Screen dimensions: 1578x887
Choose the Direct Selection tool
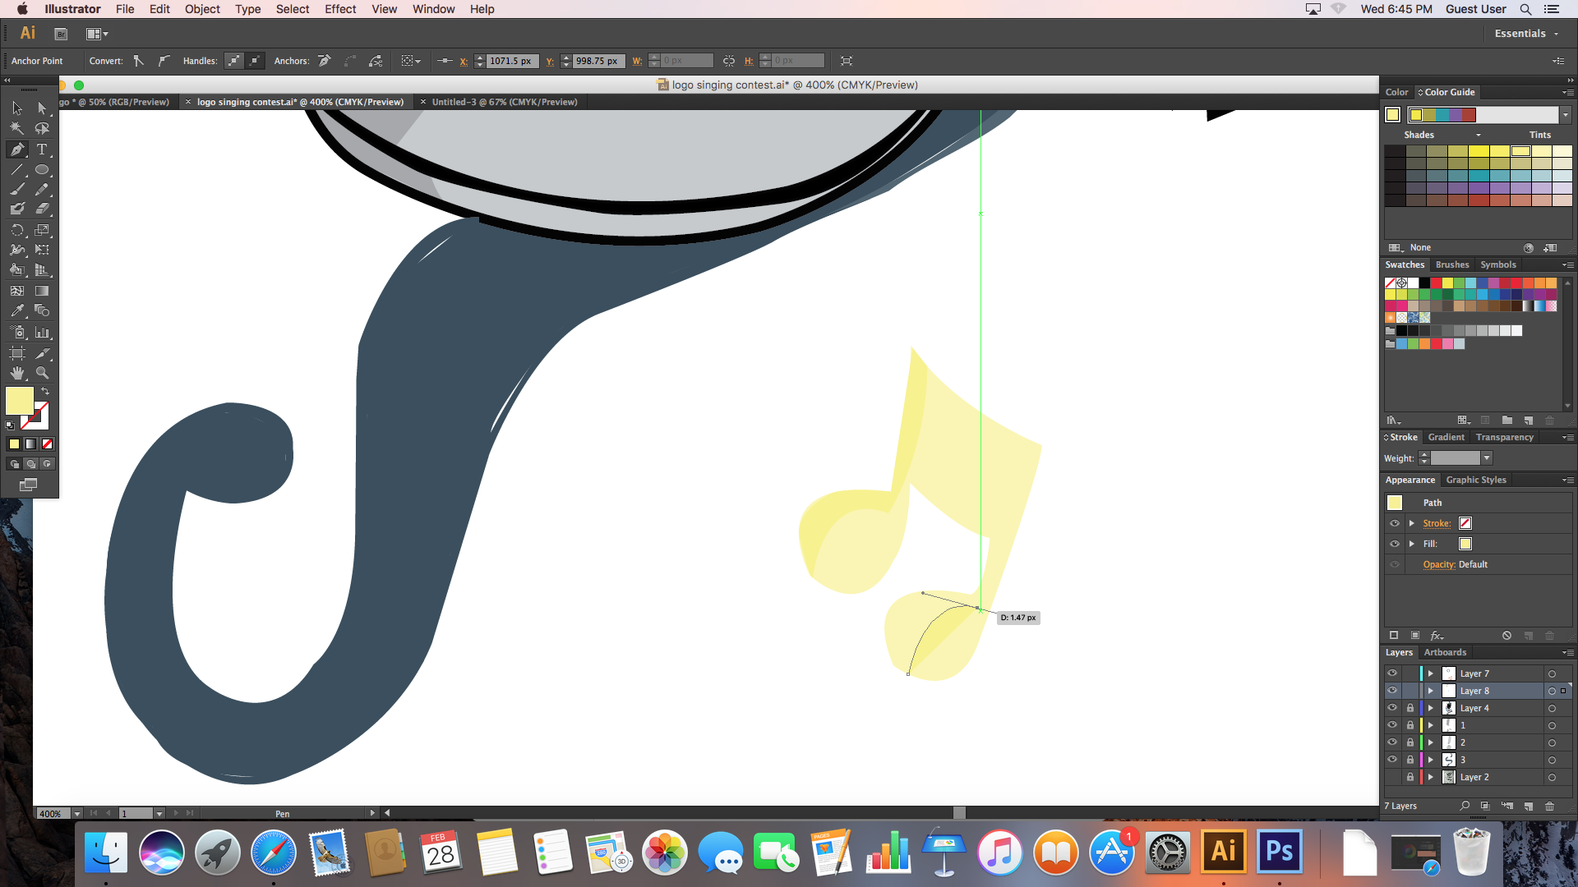(42, 108)
